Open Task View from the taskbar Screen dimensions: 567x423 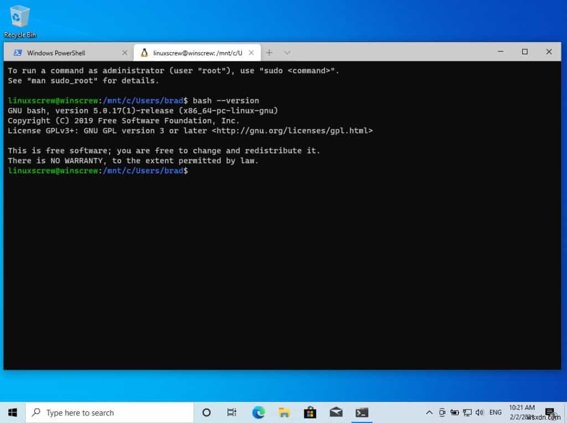tap(232, 412)
